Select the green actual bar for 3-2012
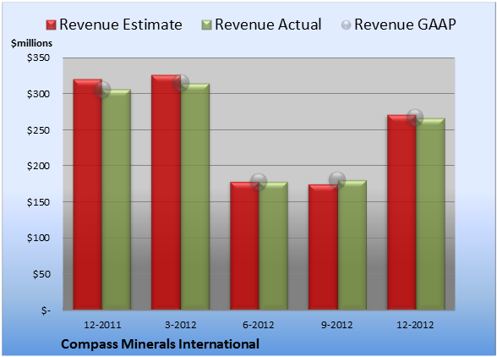497x357 pixels. click(195, 196)
